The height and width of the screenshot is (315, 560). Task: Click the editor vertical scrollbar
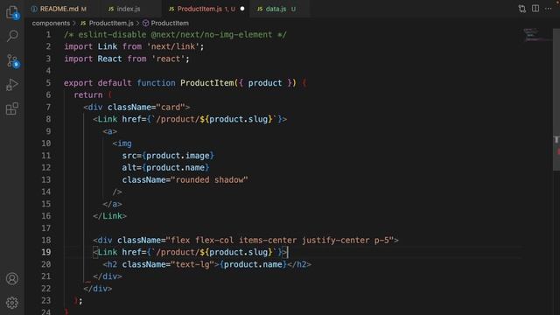(556, 100)
